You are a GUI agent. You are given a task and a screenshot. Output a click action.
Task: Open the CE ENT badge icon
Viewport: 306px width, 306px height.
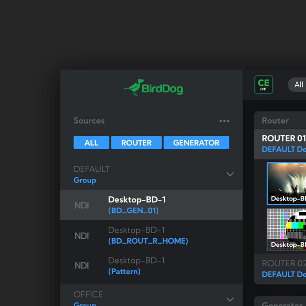click(264, 85)
